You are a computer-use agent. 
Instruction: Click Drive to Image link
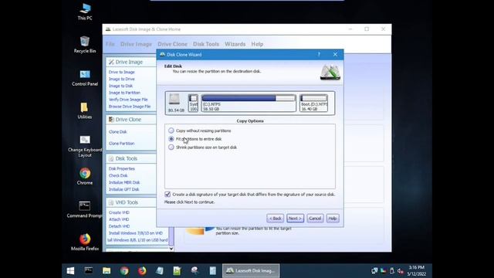pos(122,72)
